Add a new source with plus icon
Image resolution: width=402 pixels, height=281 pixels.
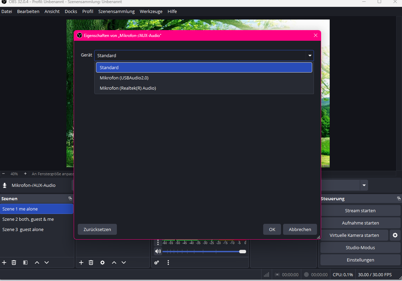coord(81,263)
